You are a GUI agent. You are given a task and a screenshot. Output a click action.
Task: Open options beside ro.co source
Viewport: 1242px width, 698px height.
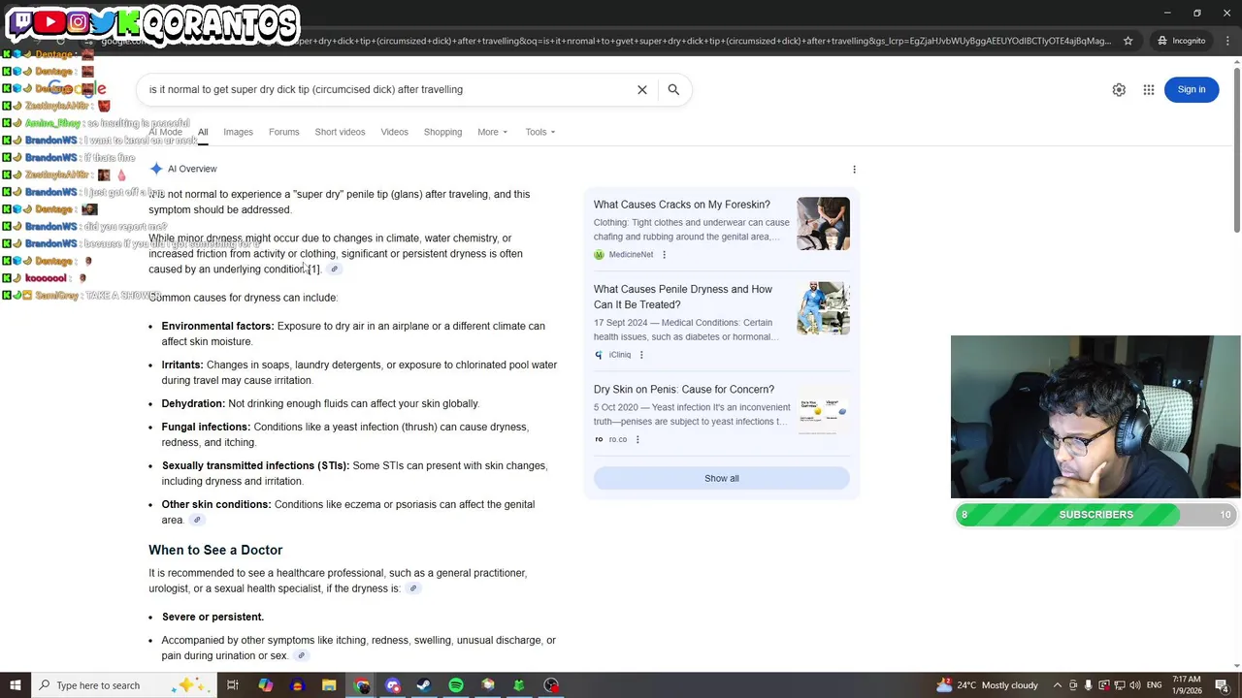click(x=637, y=439)
